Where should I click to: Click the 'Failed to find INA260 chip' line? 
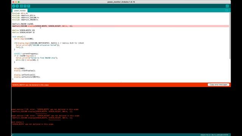37,58
